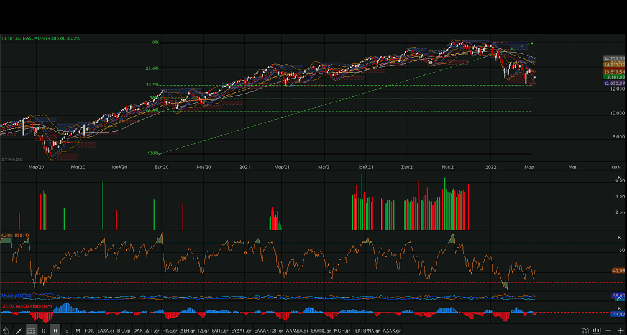627x335 pixels.
Task: Open the FTSE.gr symbol tab
Action: pos(170,331)
